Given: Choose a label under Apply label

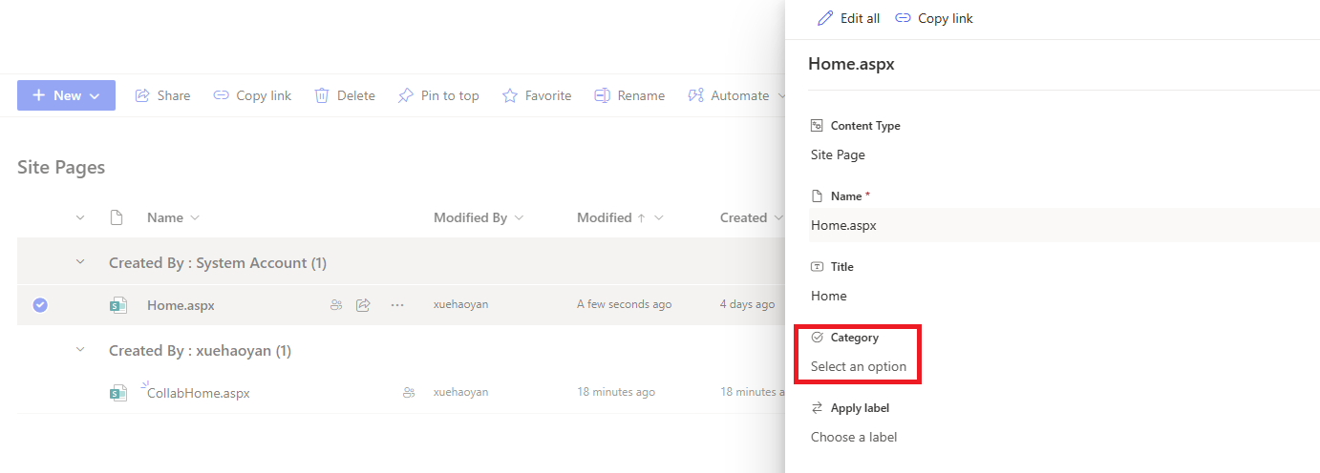Looking at the screenshot, I should pyautogui.click(x=854, y=437).
